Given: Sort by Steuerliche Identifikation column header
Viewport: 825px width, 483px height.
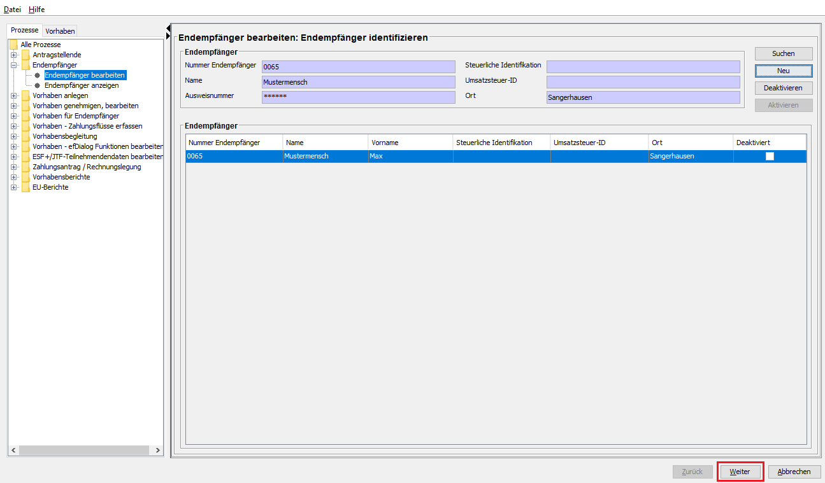Looking at the screenshot, I should [x=502, y=143].
